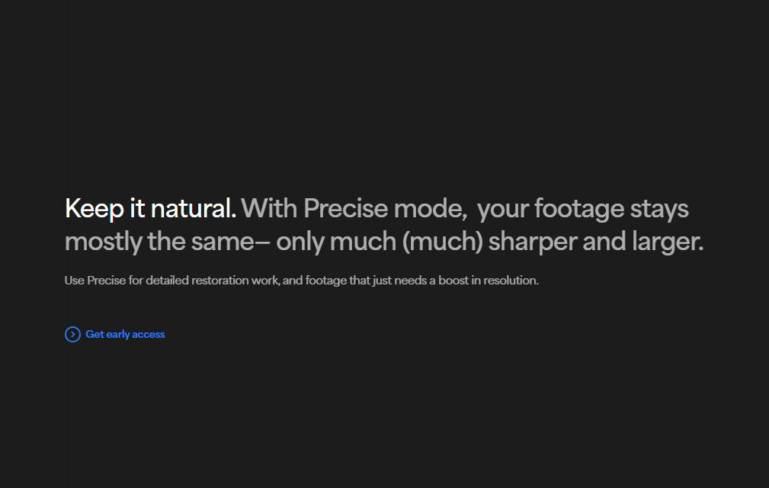Click the 'only much' heading words
769x488 pixels.
pos(336,242)
